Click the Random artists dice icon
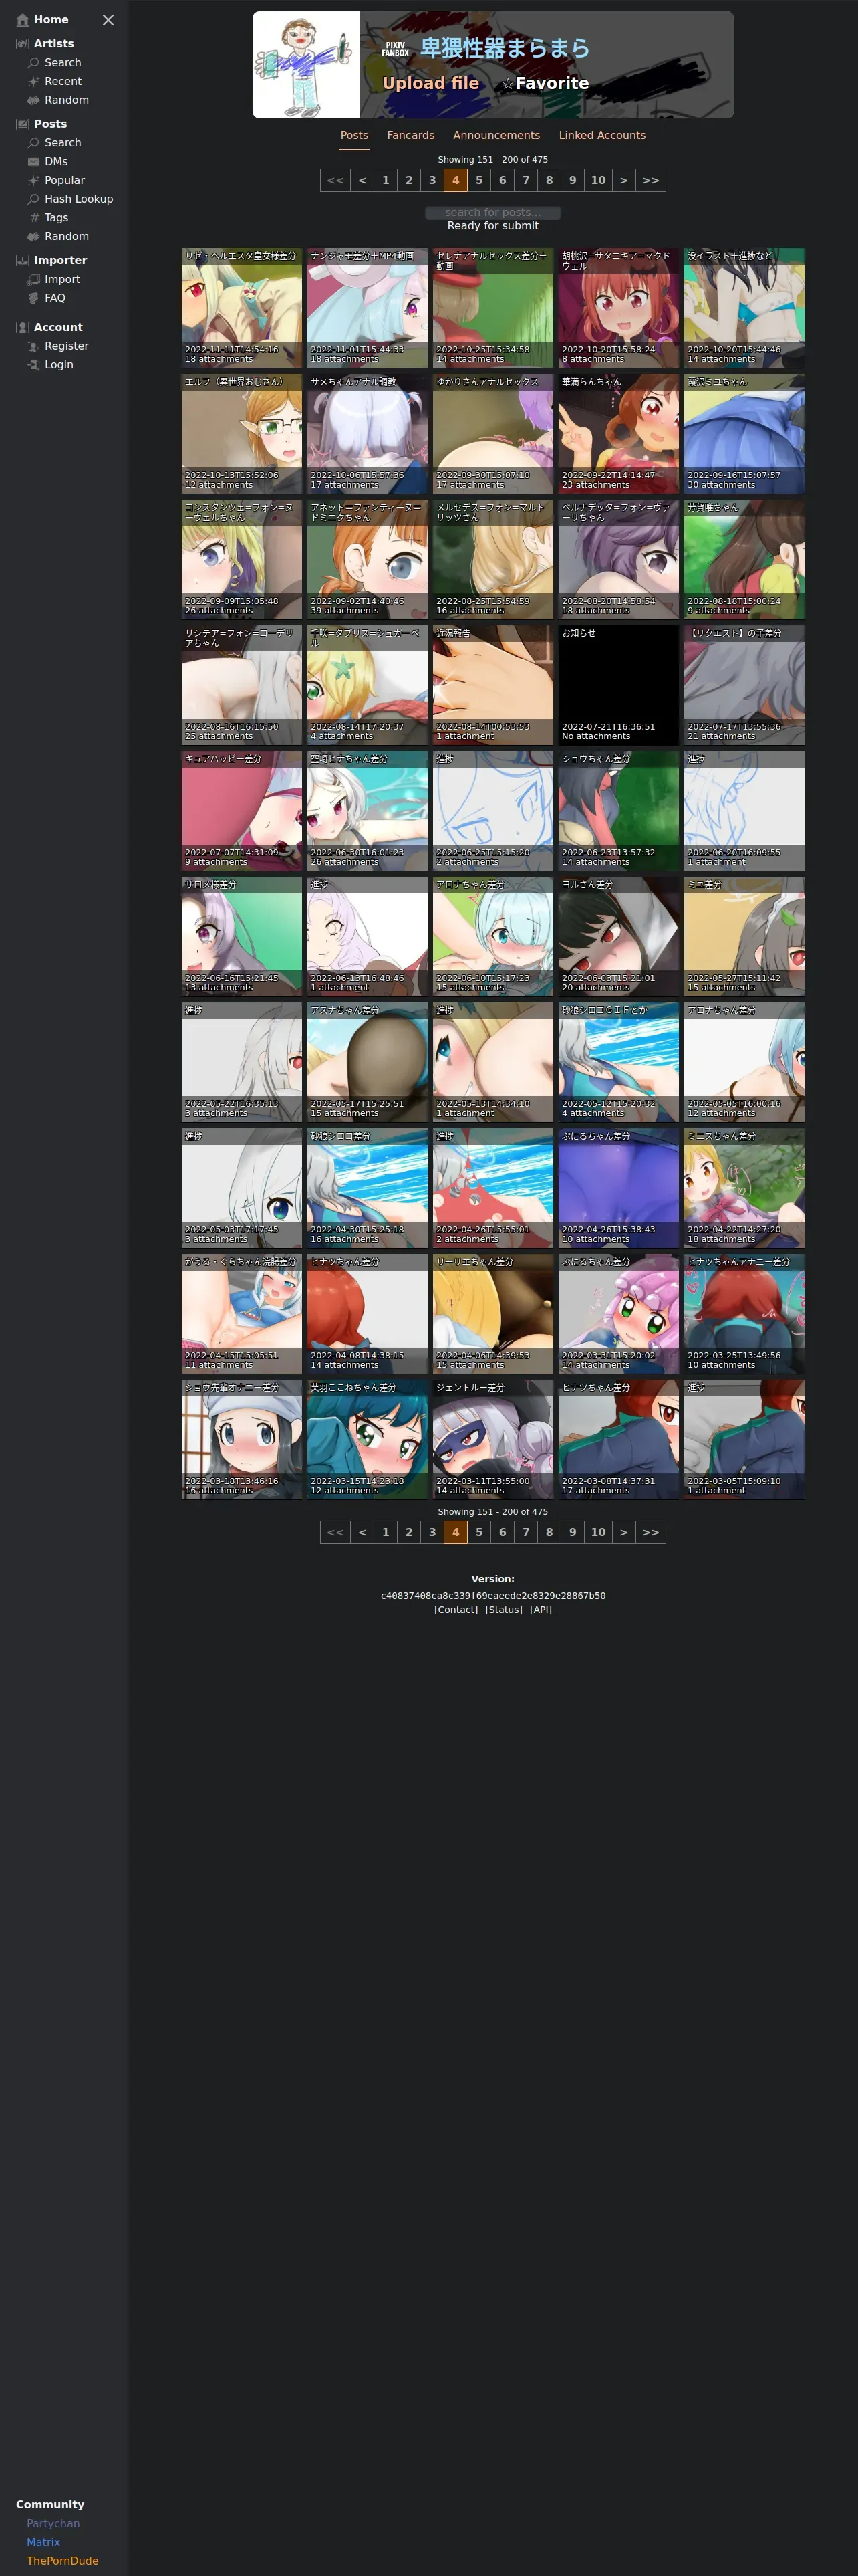858x2576 pixels. [x=34, y=100]
